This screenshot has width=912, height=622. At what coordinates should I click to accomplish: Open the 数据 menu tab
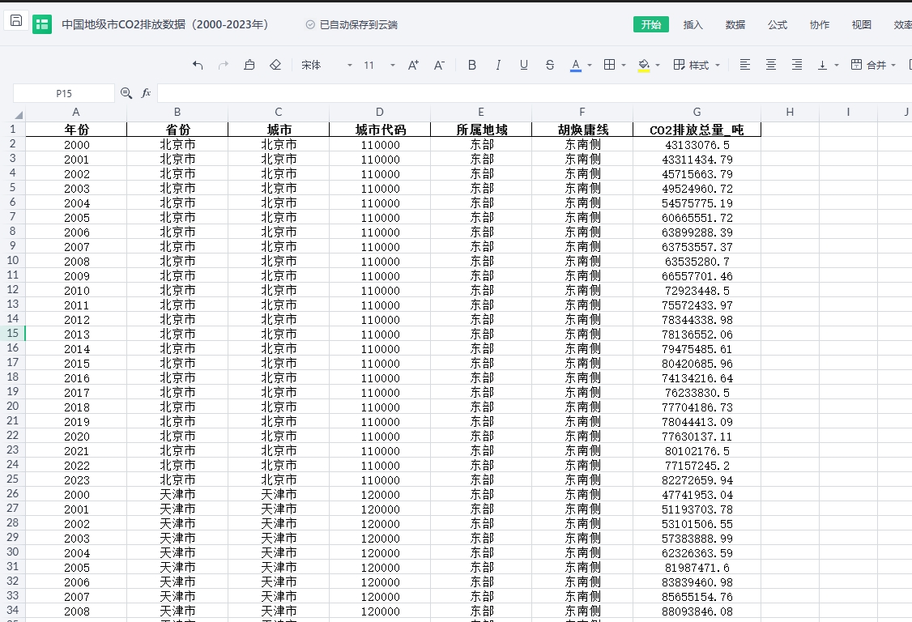click(x=735, y=24)
